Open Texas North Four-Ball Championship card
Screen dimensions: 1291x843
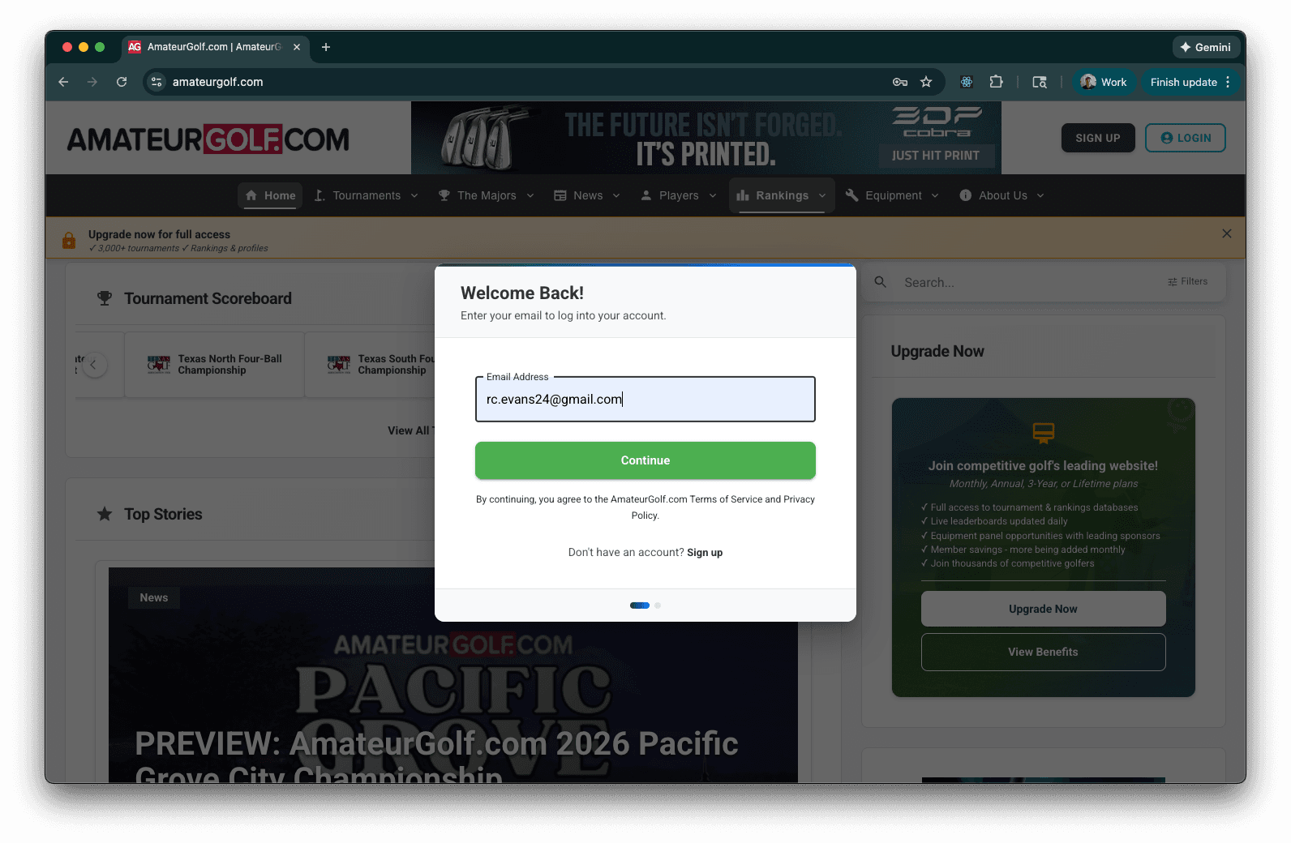(x=214, y=365)
